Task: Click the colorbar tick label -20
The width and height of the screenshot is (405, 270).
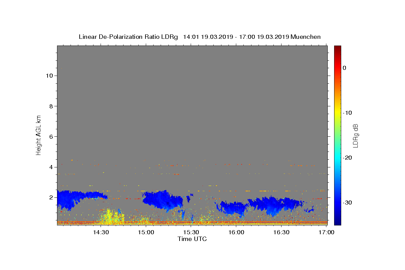Action: pyautogui.click(x=347, y=158)
